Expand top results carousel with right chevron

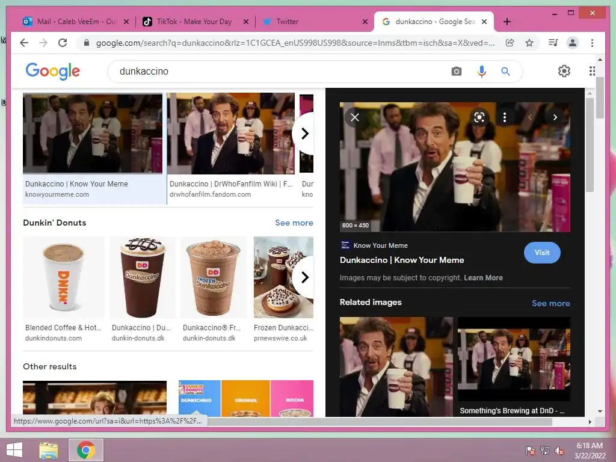(304, 134)
